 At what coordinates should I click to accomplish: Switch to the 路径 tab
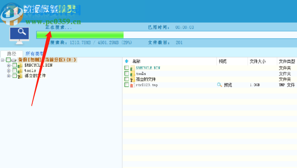coord(12,54)
